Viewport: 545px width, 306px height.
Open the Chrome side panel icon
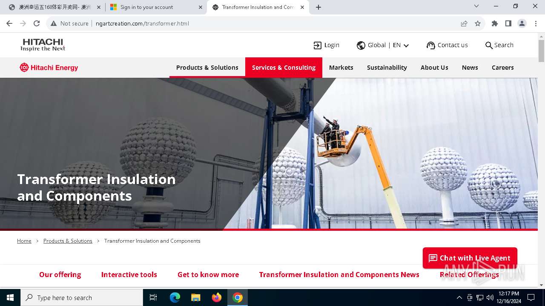[x=508, y=23]
